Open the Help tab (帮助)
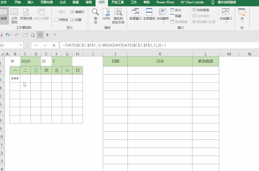 [146, 2]
